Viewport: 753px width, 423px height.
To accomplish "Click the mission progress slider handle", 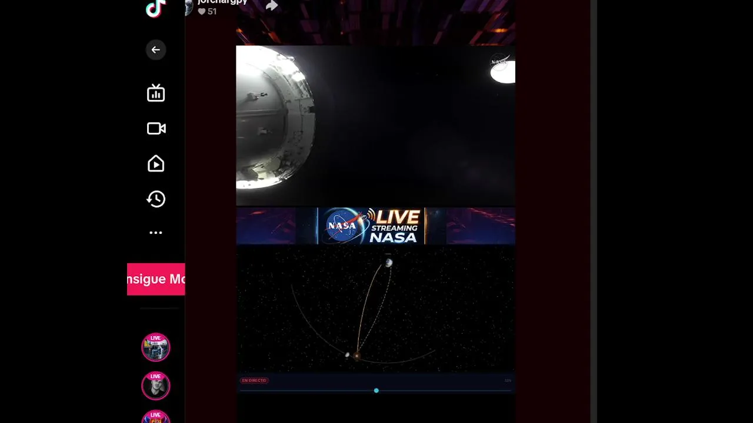I will click(x=376, y=391).
